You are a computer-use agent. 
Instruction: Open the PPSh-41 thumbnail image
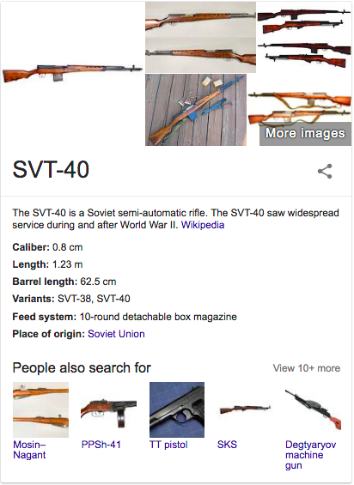[x=109, y=409]
